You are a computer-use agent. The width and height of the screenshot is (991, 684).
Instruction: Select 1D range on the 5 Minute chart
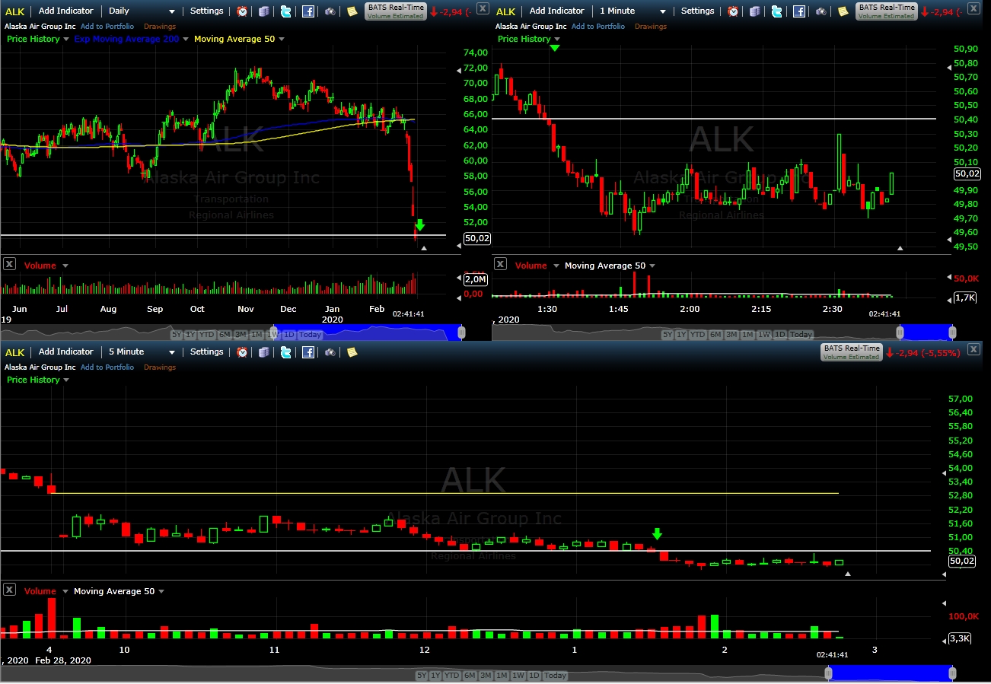tap(535, 676)
